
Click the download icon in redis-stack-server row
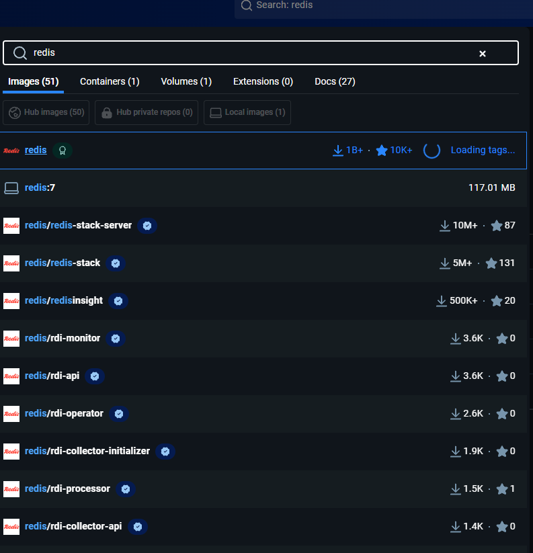click(x=445, y=226)
